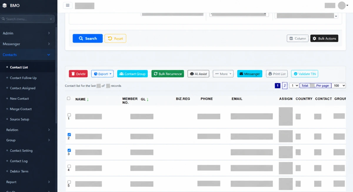Check the checkbox for row 1
This screenshot has width=353, height=192.
coord(69,115)
